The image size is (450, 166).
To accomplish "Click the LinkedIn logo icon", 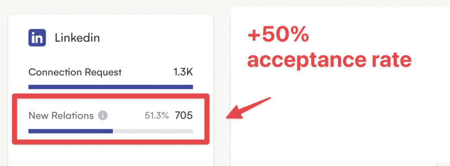I will pyautogui.click(x=37, y=38).
